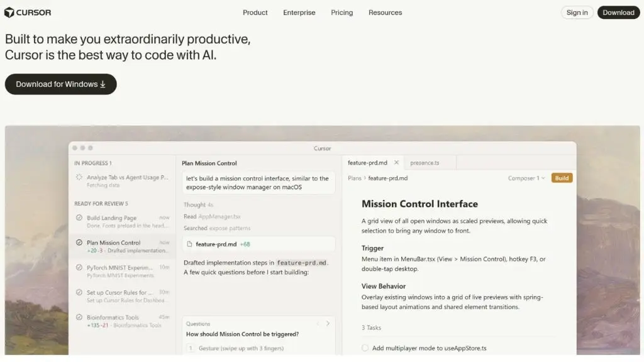
Task: Click the check icon beside Plan Mission Control
Action: [x=79, y=243]
